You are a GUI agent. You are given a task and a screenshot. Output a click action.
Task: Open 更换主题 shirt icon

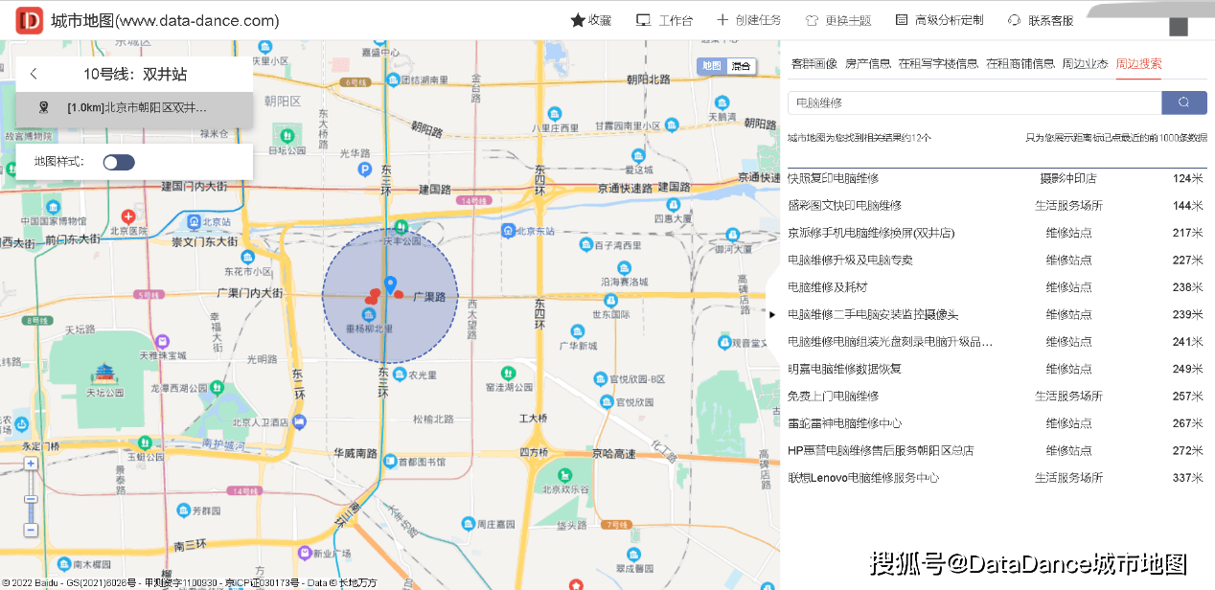pos(812,20)
